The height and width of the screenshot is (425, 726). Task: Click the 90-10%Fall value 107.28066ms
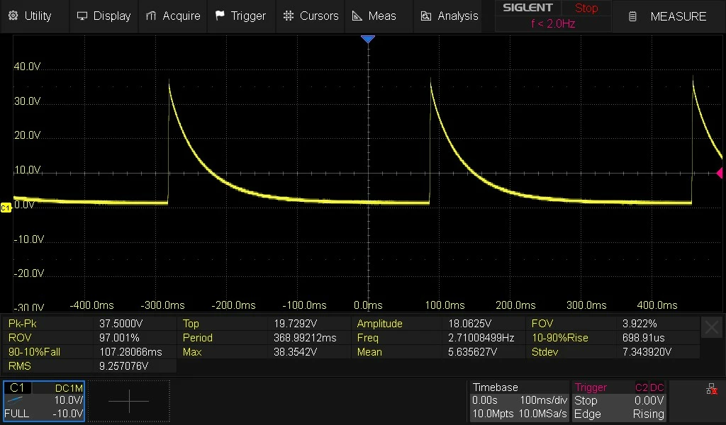click(130, 352)
